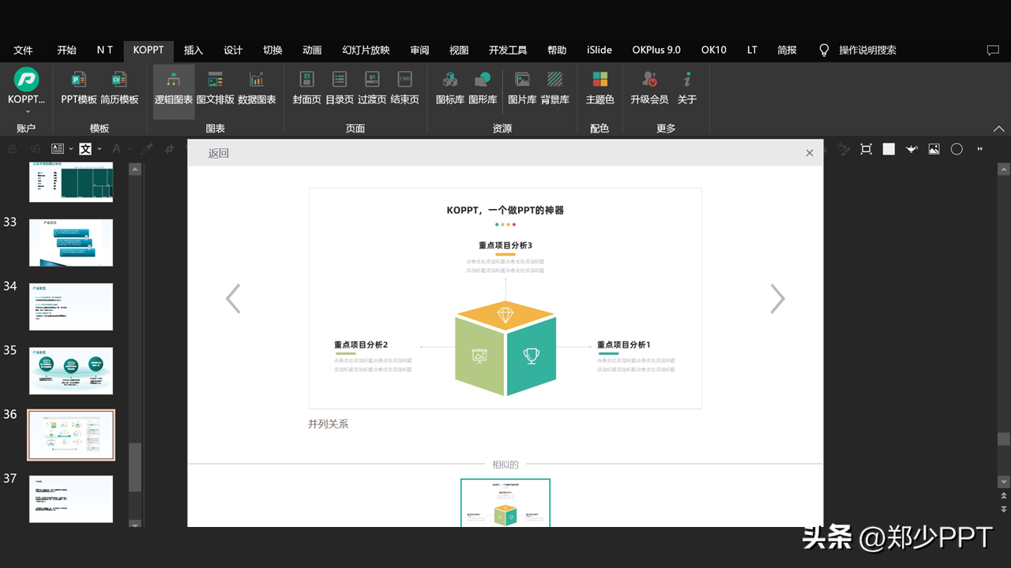1011x568 pixels.
Task: Select slide 33 thumbnail
Action: click(71, 243)
